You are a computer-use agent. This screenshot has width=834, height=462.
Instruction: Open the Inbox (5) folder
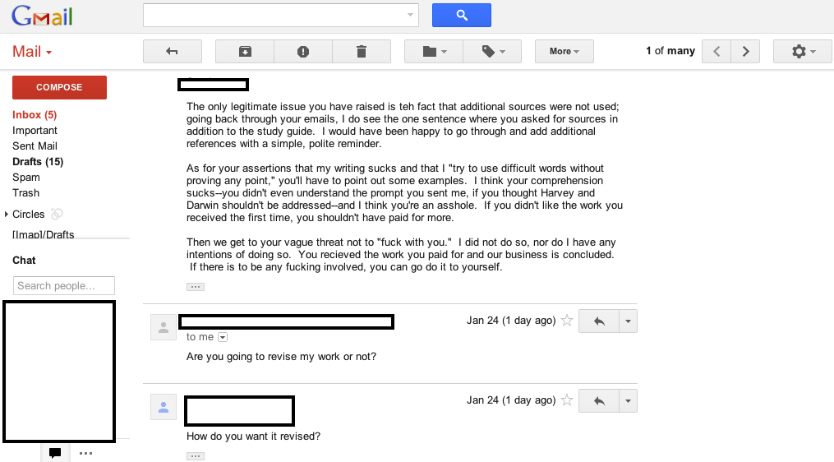(35, 115)
